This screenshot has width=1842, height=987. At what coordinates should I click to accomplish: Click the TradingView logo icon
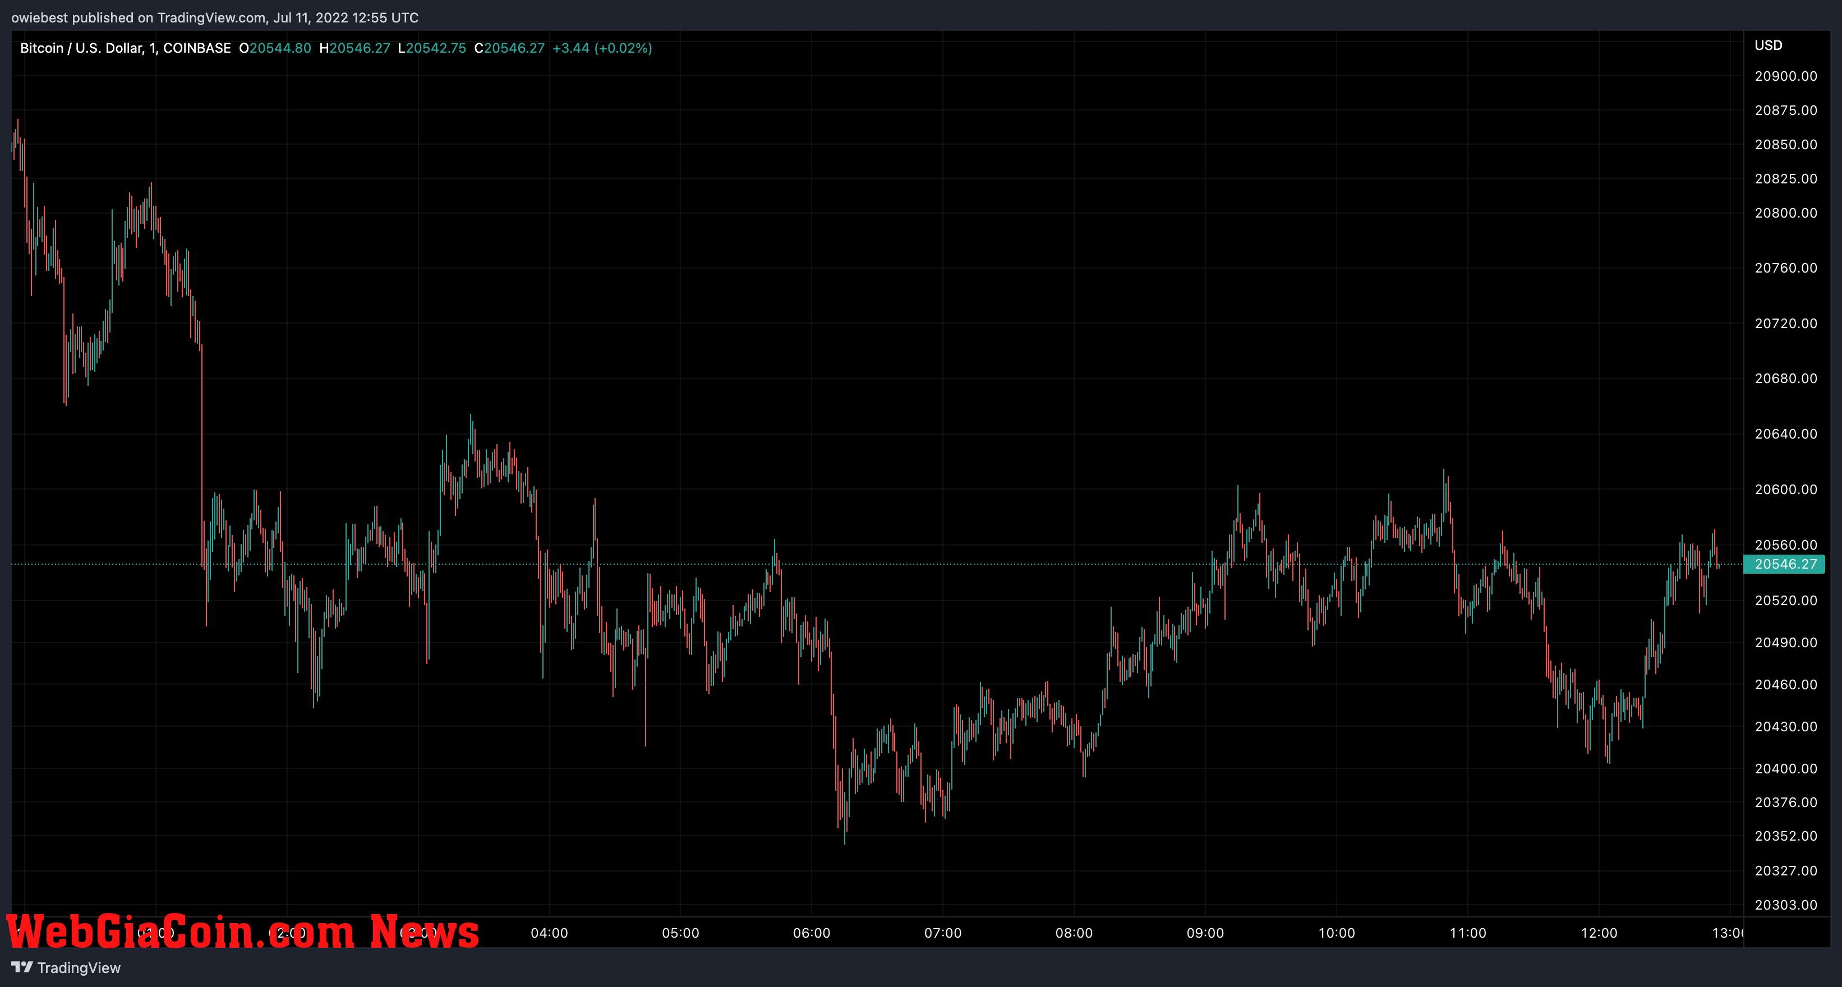[x=22, y=967]
